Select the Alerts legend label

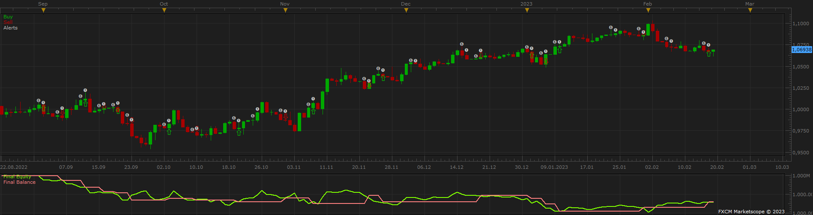pos(11,28)
